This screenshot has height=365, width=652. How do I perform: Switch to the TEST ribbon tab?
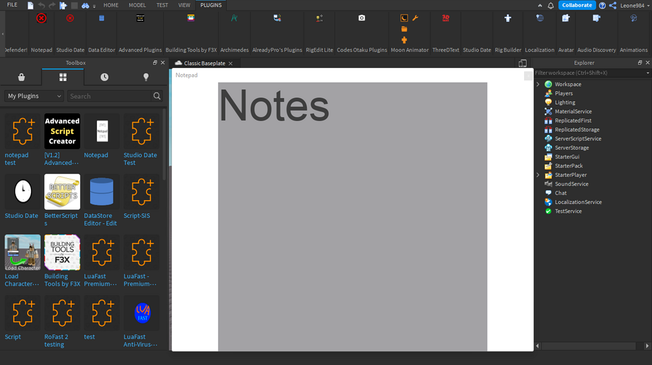point(162,5)
